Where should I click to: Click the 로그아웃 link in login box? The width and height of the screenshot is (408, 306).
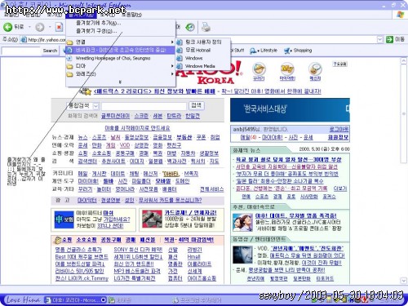pyautogui.click(x=339, y=130)
